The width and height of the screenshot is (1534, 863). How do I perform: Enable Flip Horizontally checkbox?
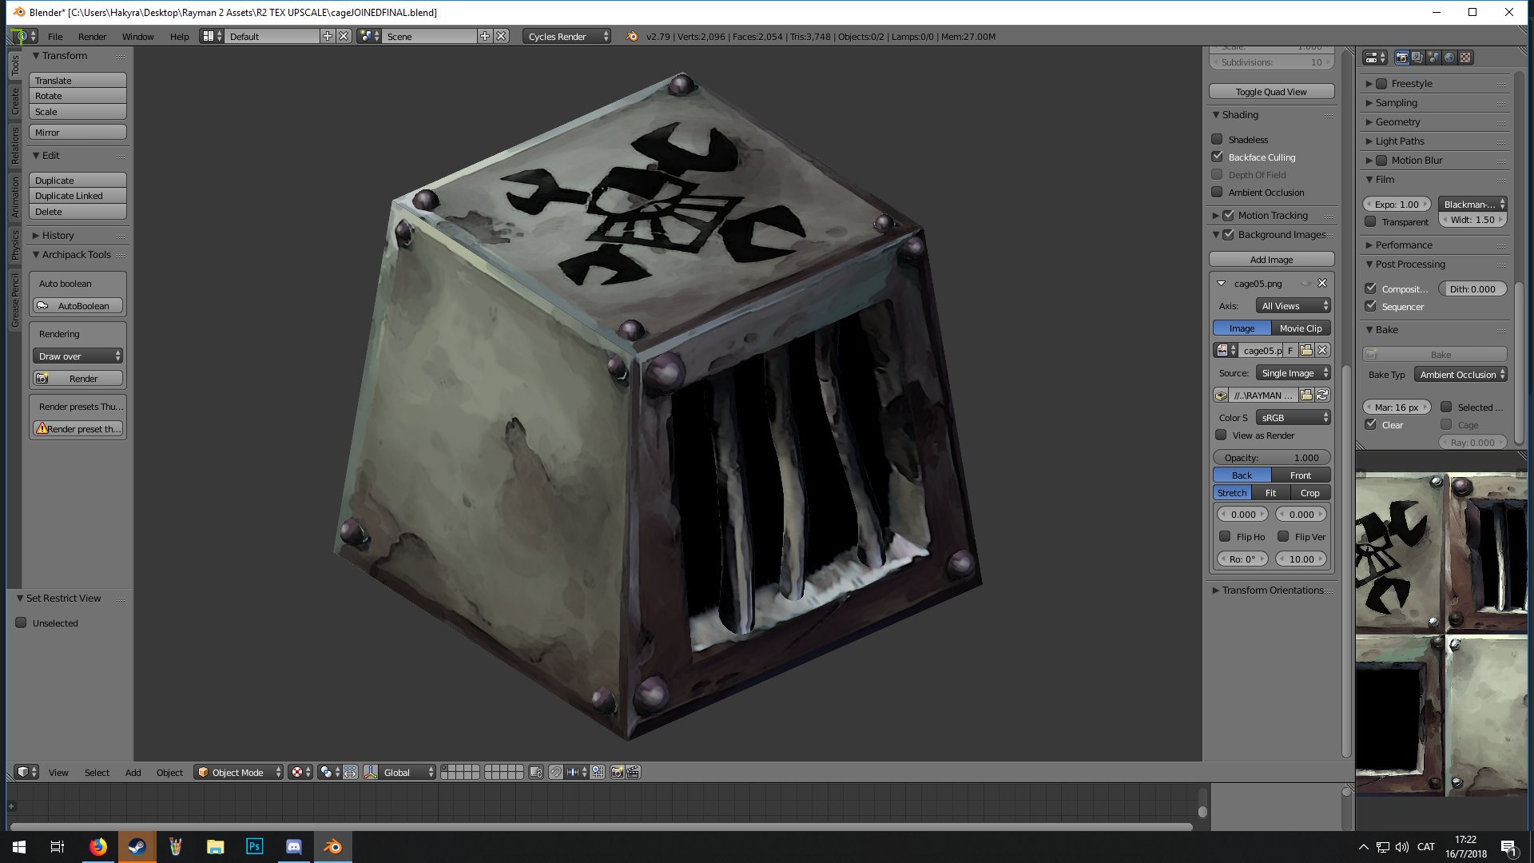click(x=1225, y=536)
